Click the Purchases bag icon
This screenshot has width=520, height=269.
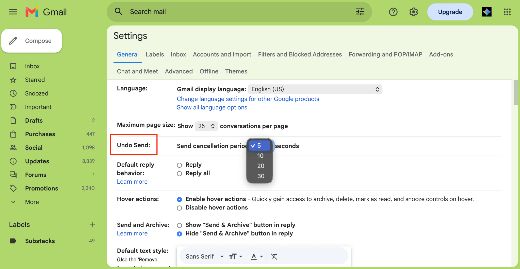pyautogui.click(x=13, y=134)
